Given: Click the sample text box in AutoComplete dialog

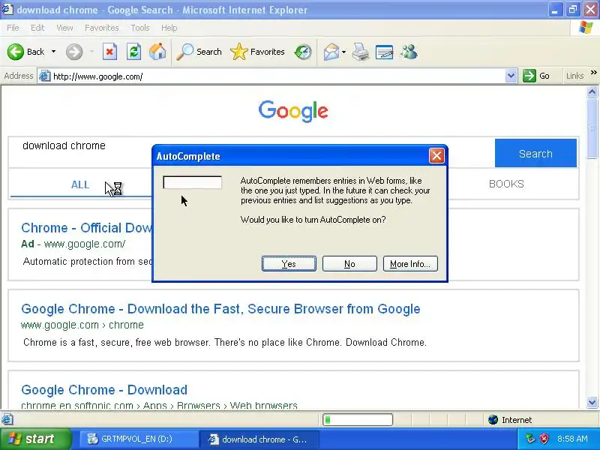Looking at the screenshot, I should coord(192,182).
